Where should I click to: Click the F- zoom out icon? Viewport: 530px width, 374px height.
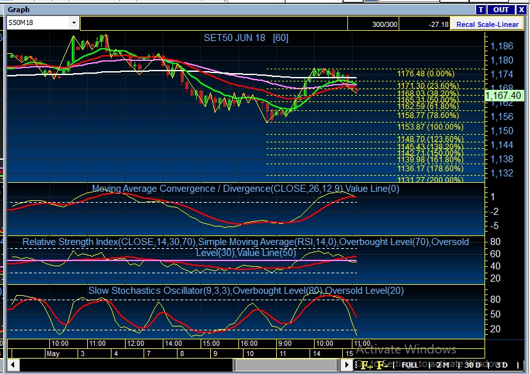coord(381,365)
